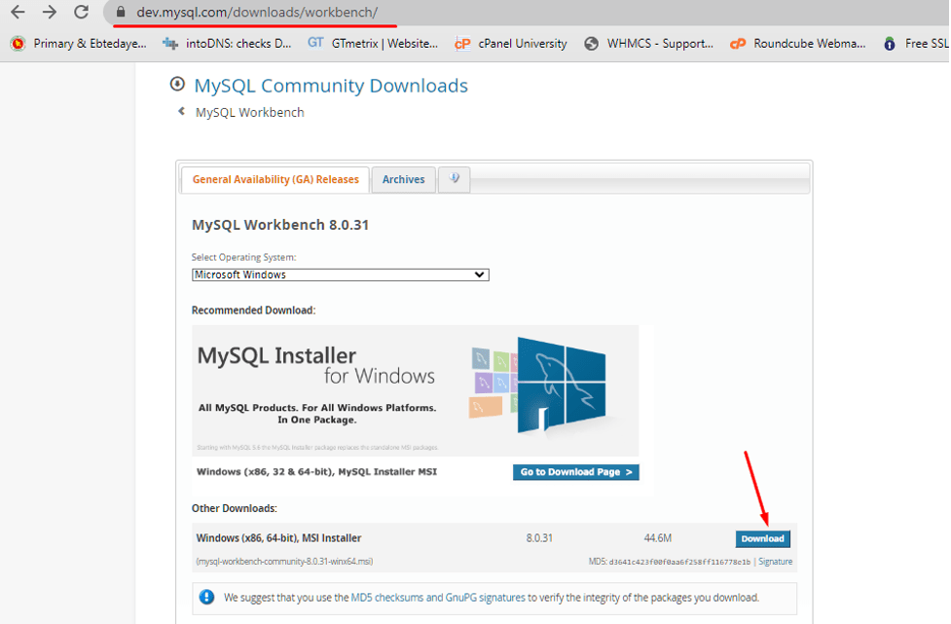
Task: Reload the page with the refresh icon
Action: coord(81,12)
